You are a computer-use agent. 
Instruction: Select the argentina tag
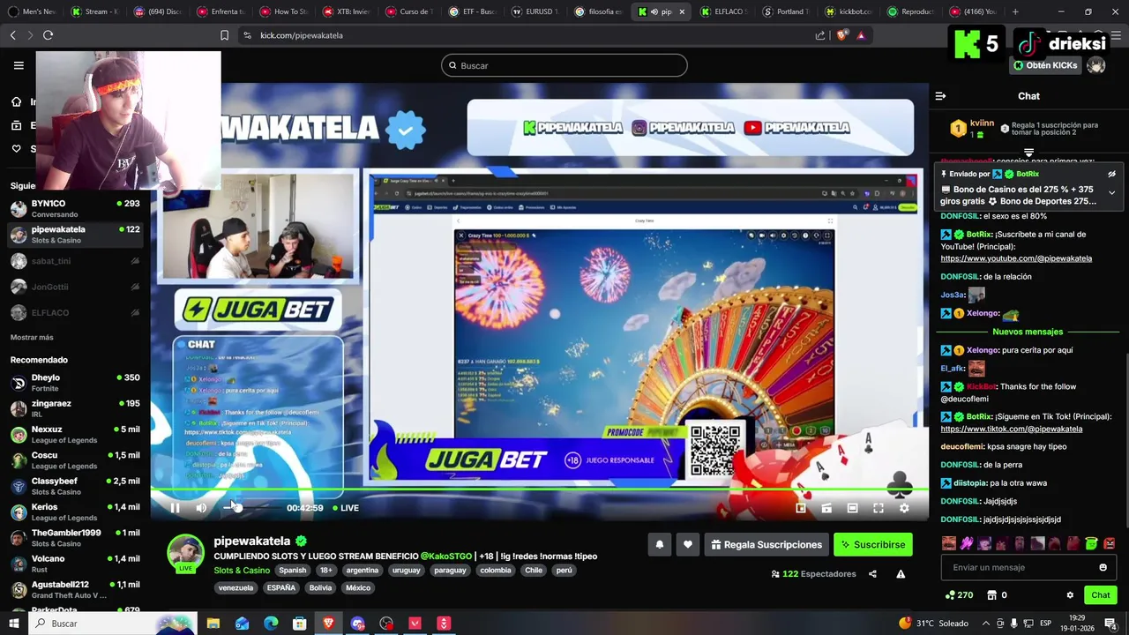[x=362, y=571]
